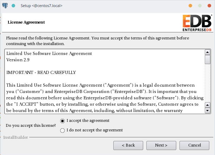Click the empty scrollbar track below the thumb

208,83
